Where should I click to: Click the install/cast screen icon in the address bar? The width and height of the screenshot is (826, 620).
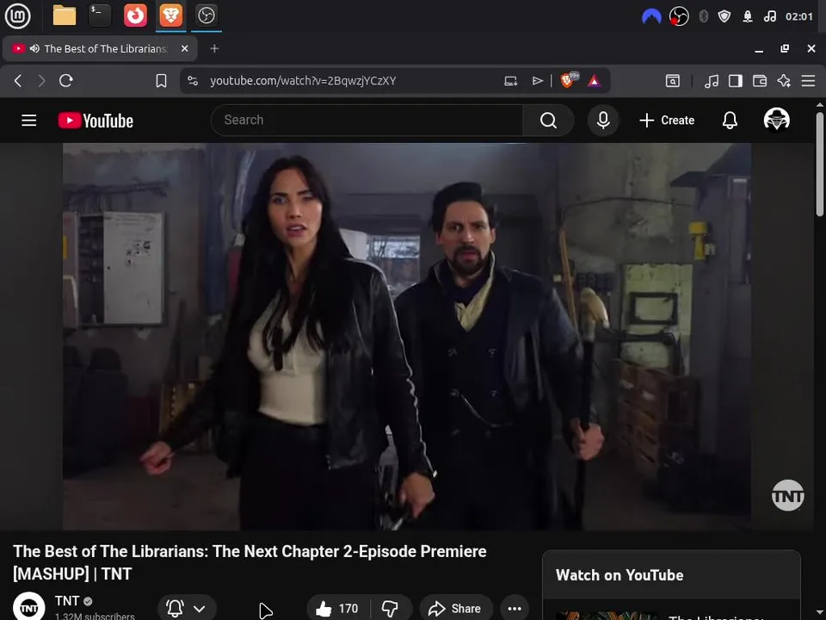point(510,81)
